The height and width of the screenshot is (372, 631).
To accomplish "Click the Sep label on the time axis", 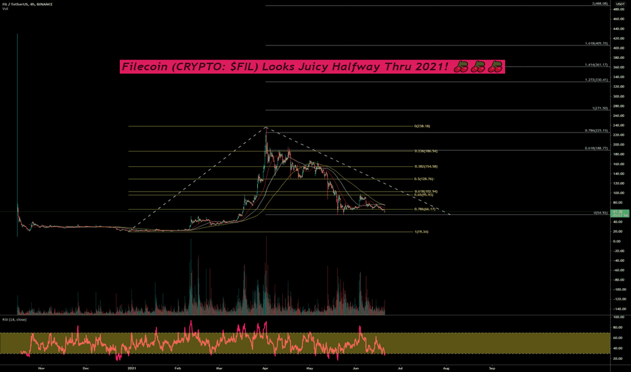I will coord(492,368).
